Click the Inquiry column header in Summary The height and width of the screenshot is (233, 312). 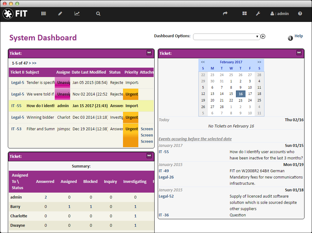click(110, 181)
